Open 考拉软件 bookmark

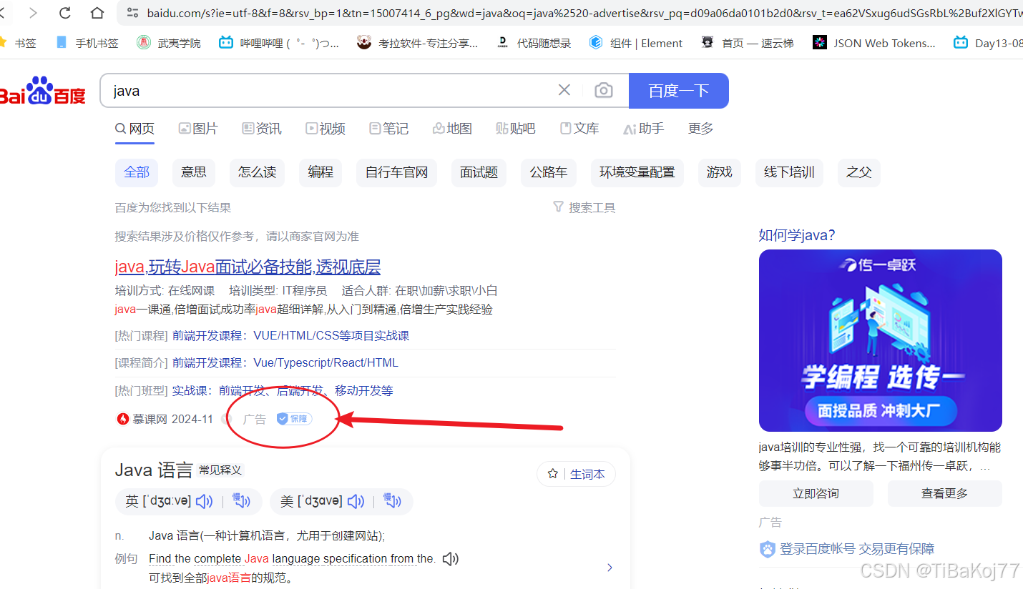point(417,43)
